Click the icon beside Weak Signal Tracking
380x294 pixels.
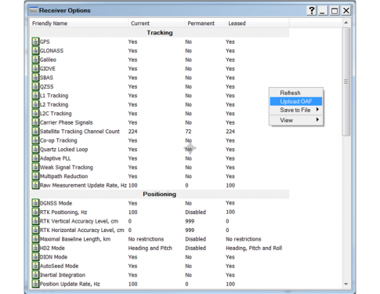(x=35, y=167)
